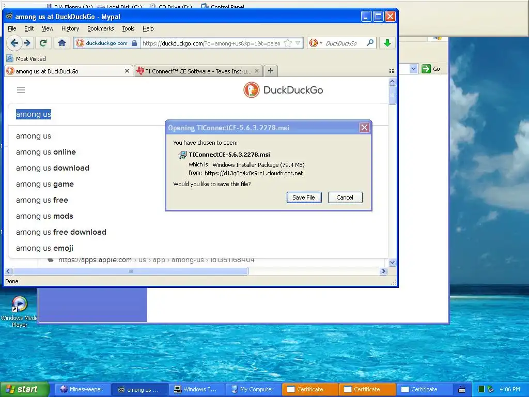This screenshot has height=397, width=529.
Task: Click the padlock security icon in address bar
Action: 134,43
